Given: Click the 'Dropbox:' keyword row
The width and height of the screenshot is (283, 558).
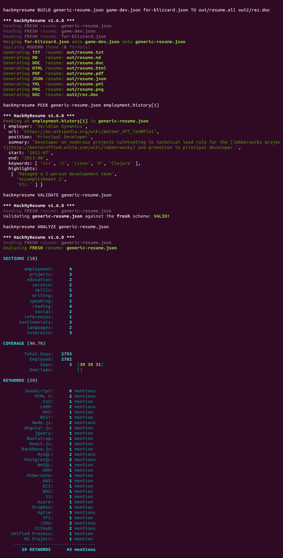Looking at the screenshot, I should (x=63, y=507).
